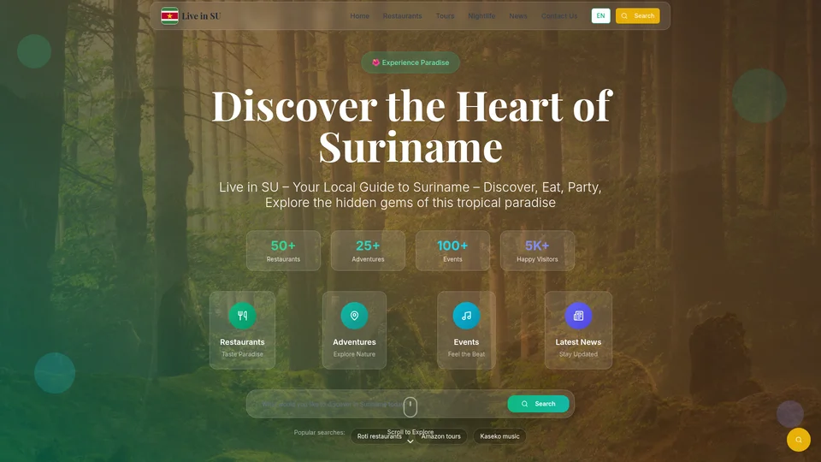Image resolution: width=821 pixels, height=462 pixels.
Task: Click the Suriname flag logo icon
Action: tap(169, 15)
